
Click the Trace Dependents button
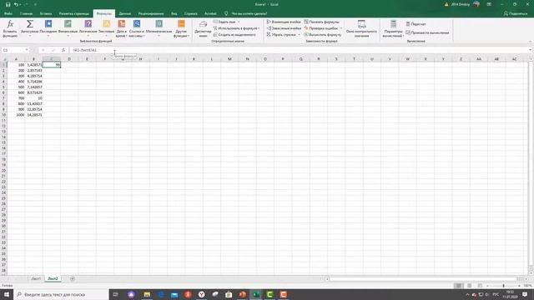284,28
